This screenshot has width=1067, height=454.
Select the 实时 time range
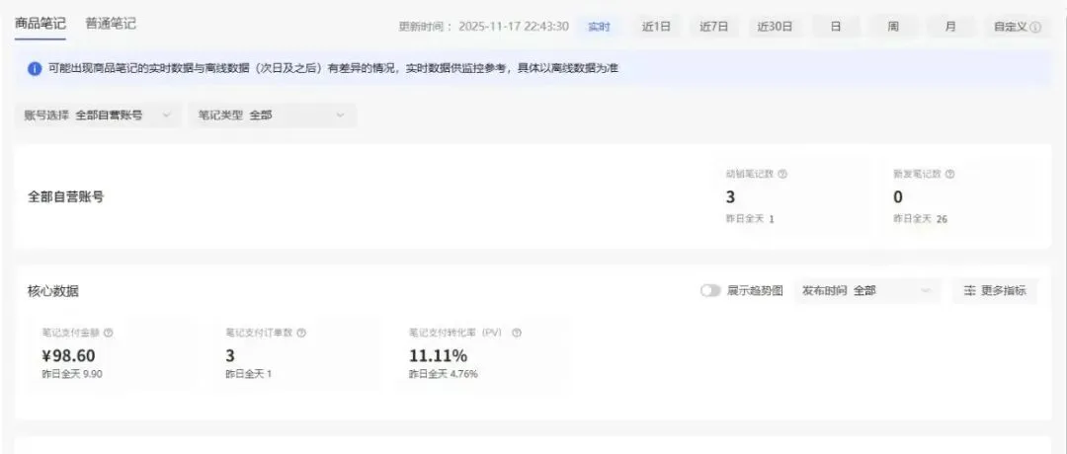pos(599,28)
